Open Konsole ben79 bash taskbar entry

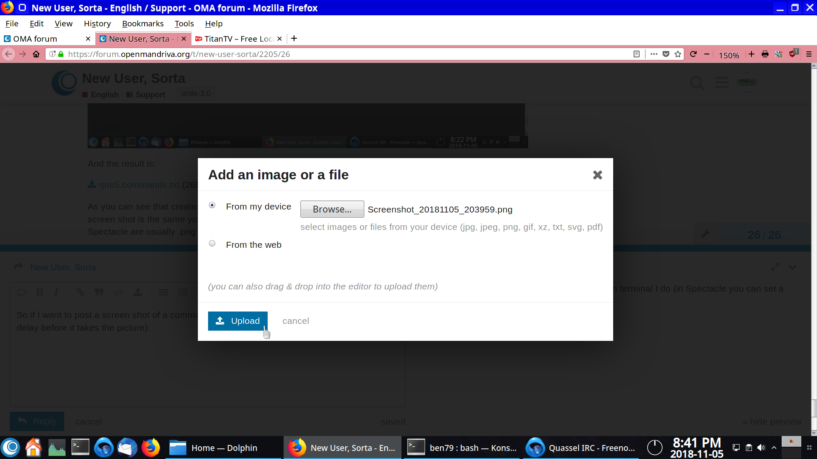pyautogui.click(x=462, y=448)
